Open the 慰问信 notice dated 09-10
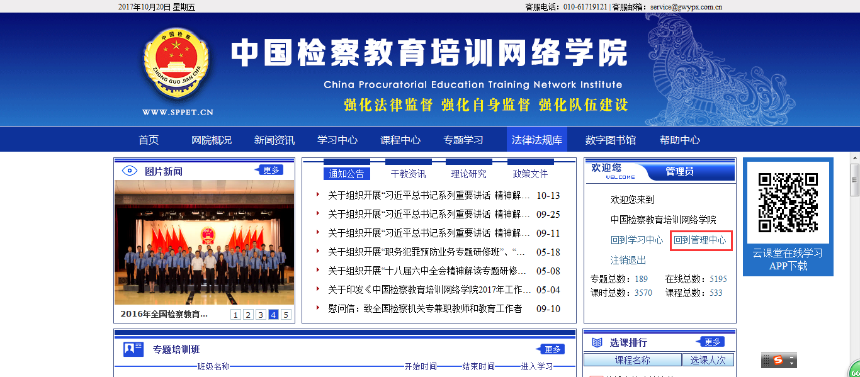The width and height of the screenshot is (860, 377). pos(425,309)
